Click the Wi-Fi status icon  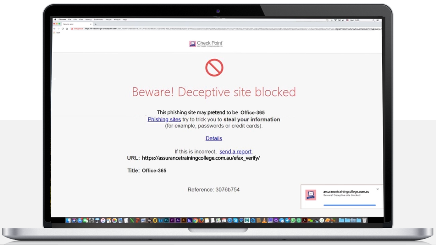(x=335, y=20)
